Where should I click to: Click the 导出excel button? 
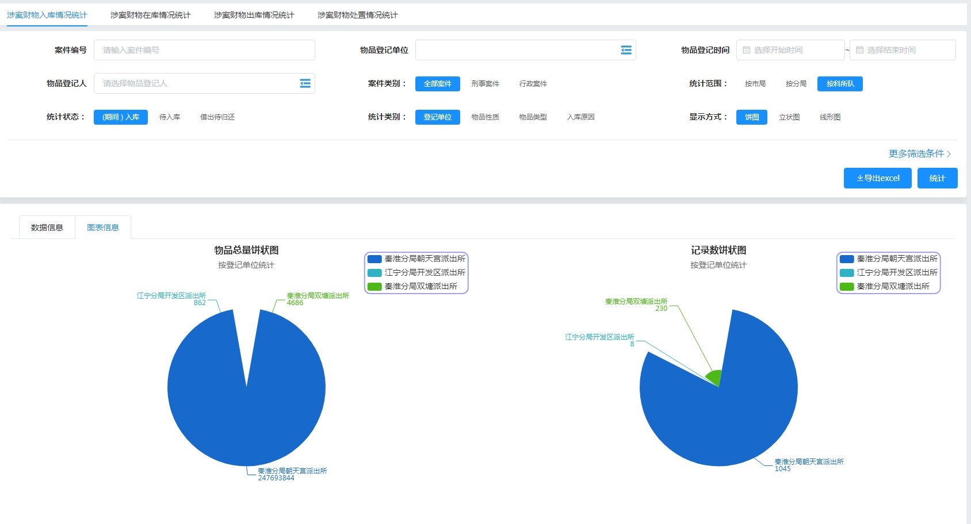click(x=878, y=178)
